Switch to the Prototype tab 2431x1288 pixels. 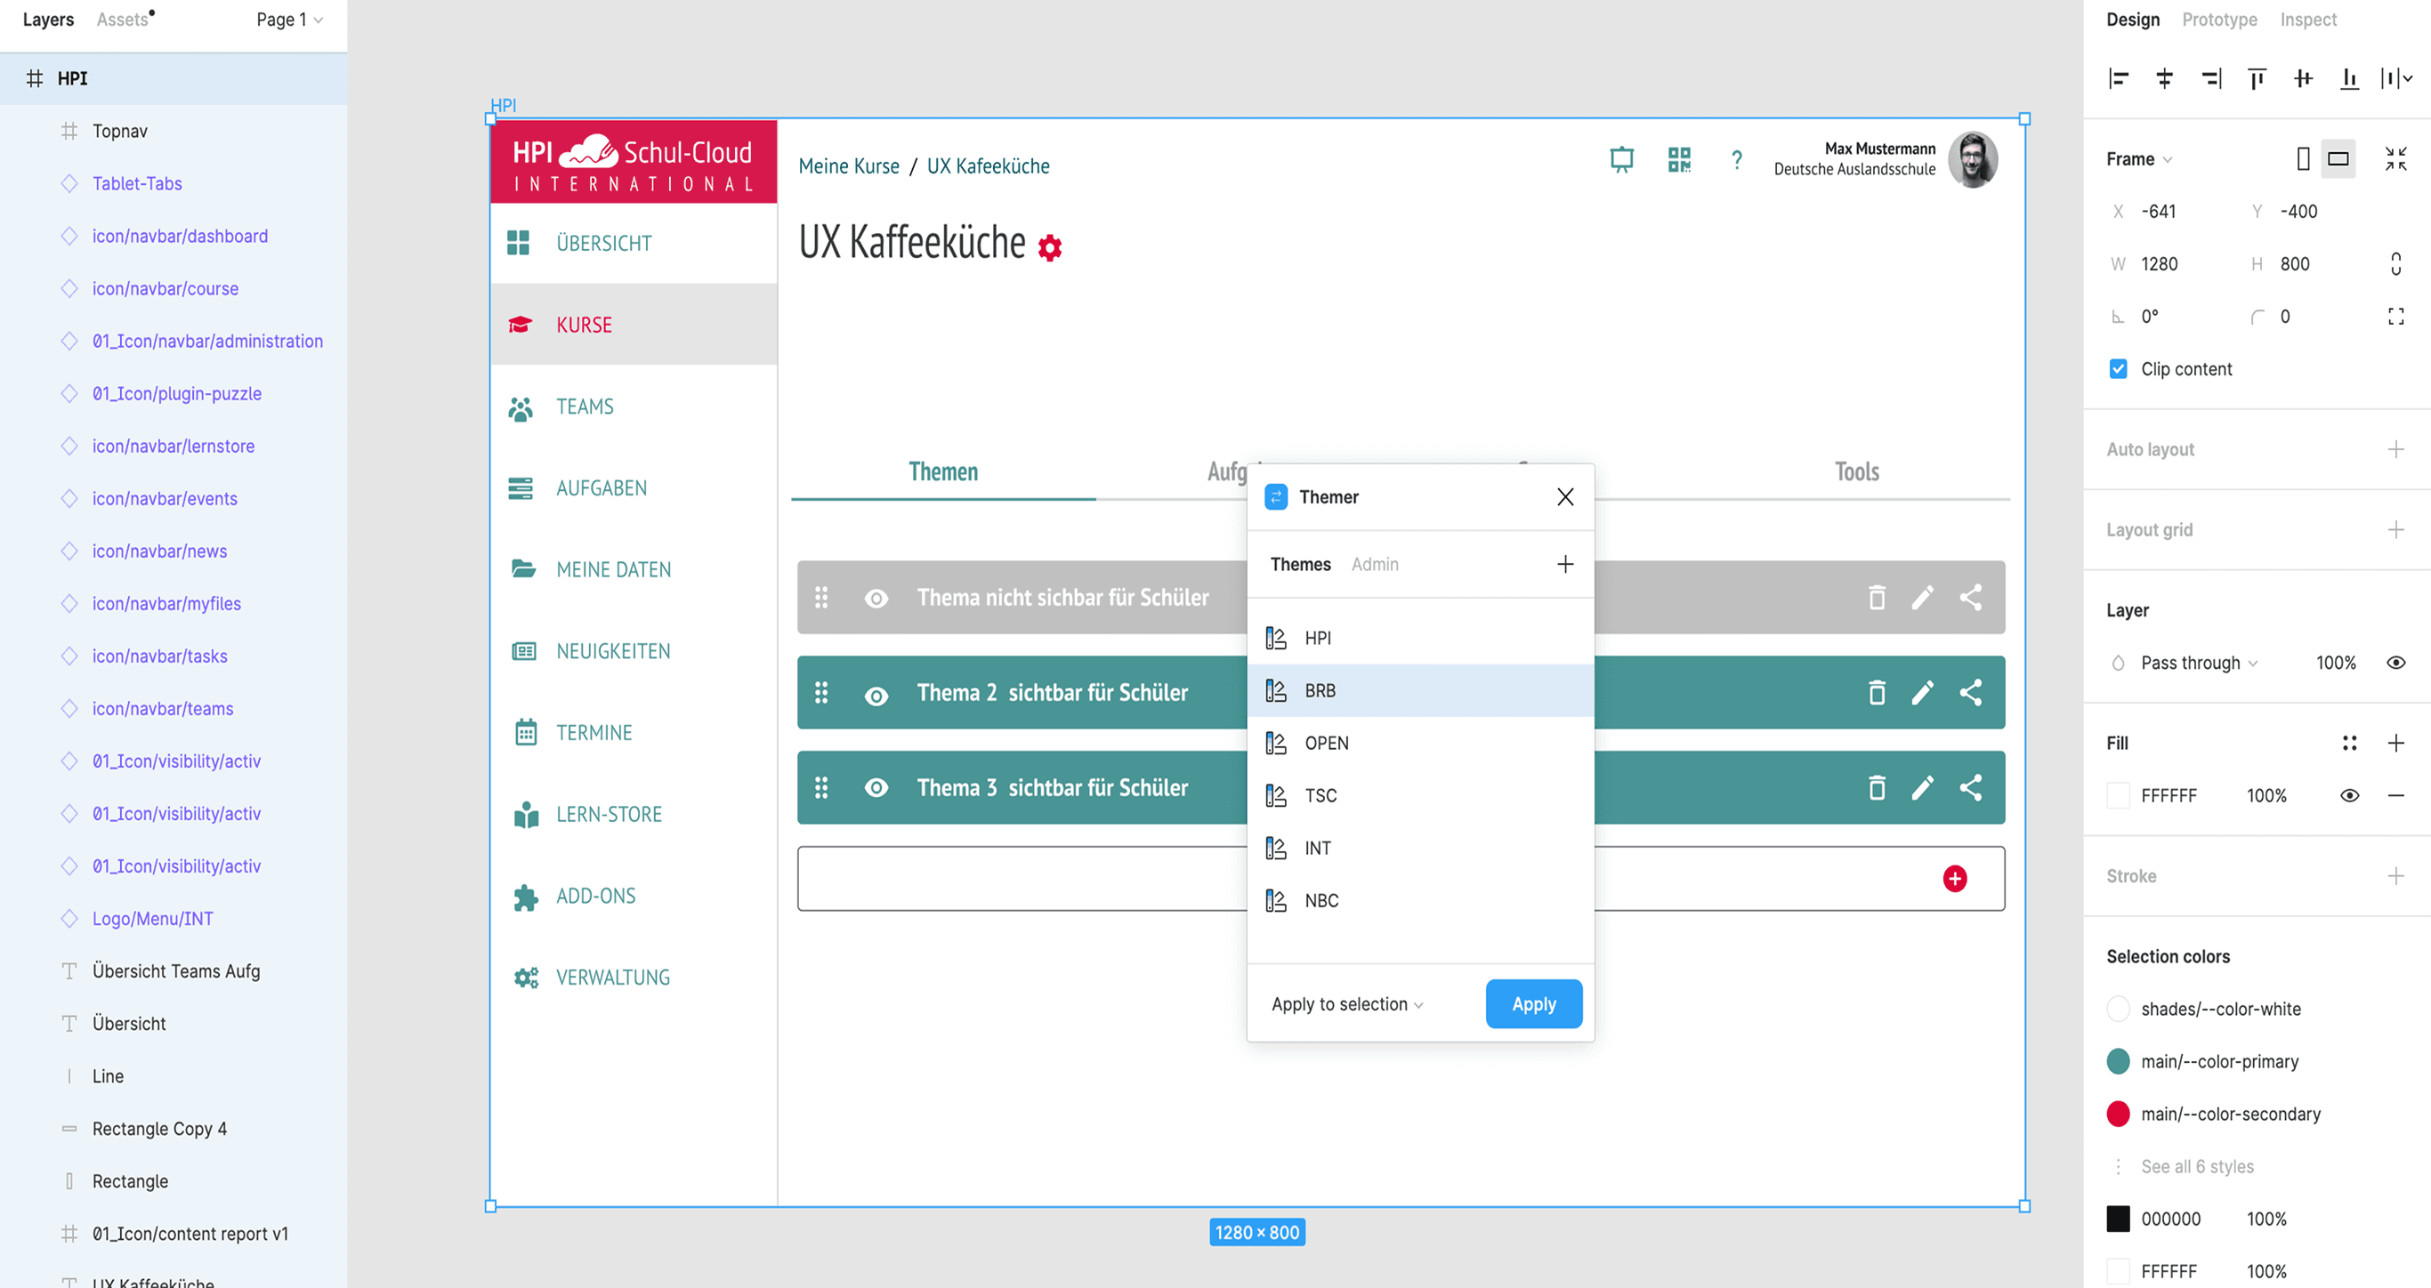[2218, 20]
